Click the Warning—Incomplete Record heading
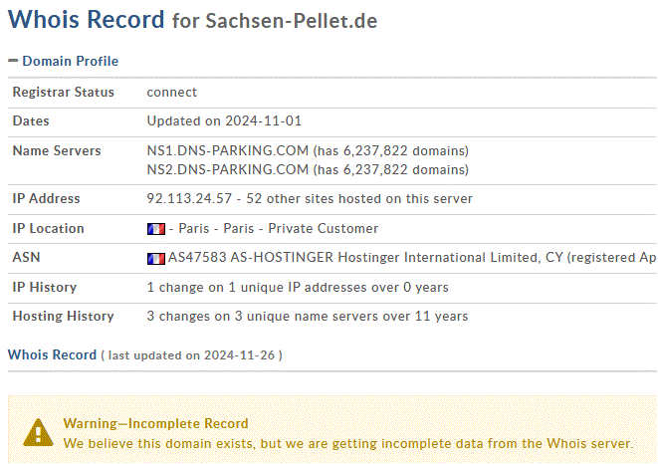Viewport: 658px width, 464px height. pos(155,423)
